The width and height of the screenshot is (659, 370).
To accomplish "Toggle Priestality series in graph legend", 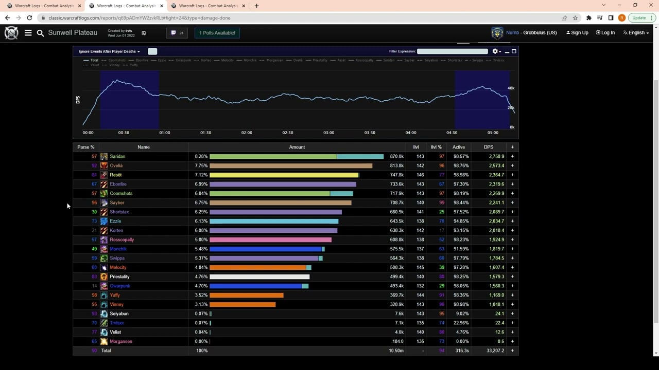I will 317,60.
